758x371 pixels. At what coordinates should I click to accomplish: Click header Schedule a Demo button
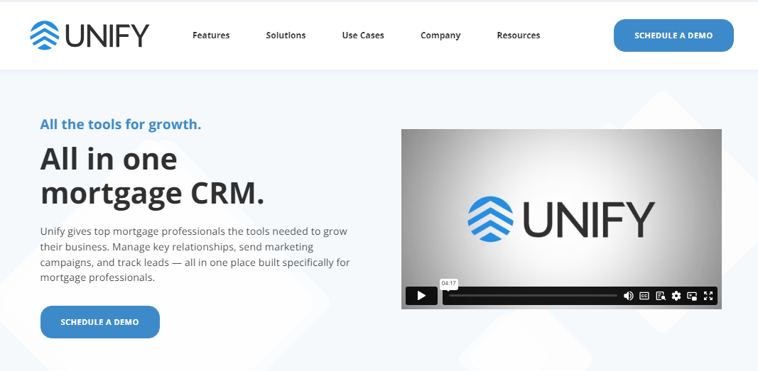pyautogui.click(x=673, y=35)
